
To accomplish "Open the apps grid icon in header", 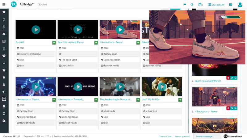I will 231,5.
